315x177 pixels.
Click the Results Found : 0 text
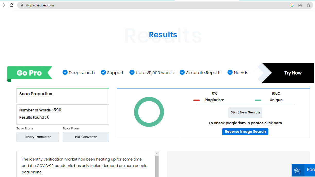click(34, 117)
